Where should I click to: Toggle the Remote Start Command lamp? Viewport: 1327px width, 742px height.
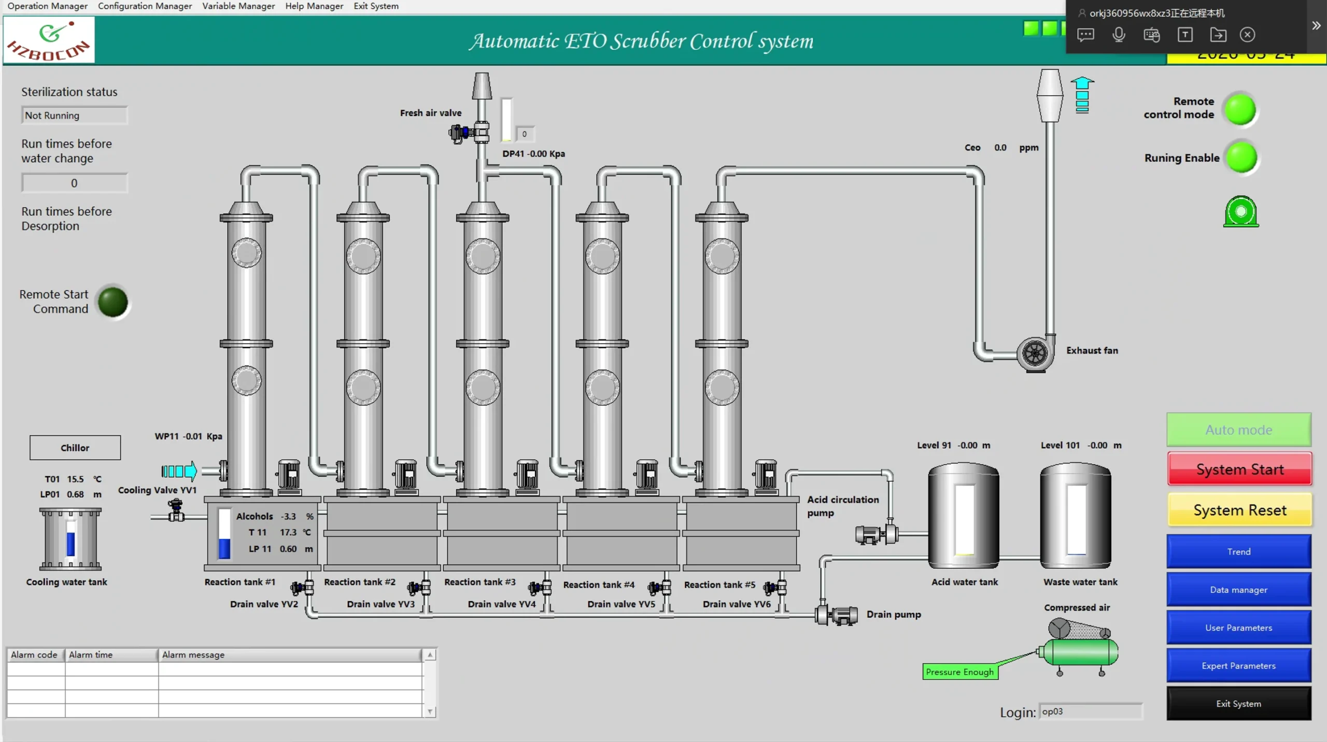tap(113, 302)
